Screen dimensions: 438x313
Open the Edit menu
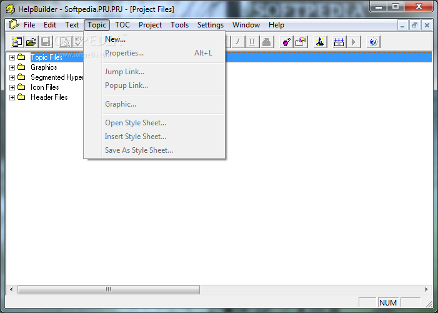coord(50,25)
